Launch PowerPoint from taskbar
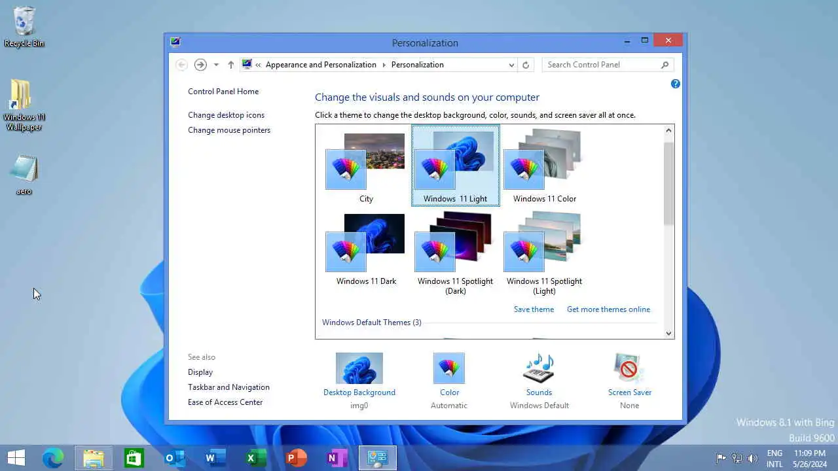 coord(297,458)
